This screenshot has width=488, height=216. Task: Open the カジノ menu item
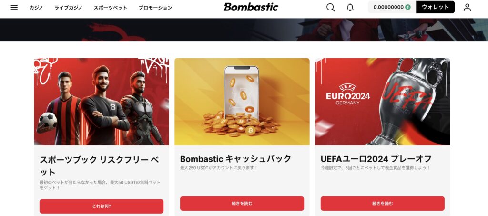point(36,8)
